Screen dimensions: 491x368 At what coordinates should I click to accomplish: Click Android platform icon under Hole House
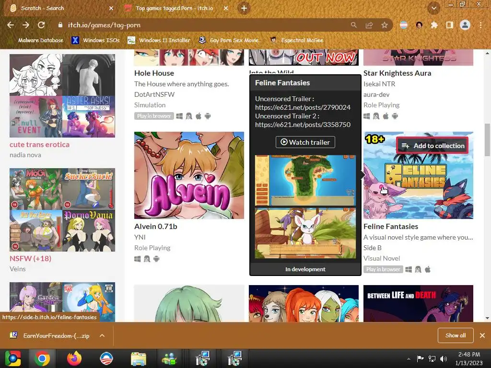(x=208, y=116)
